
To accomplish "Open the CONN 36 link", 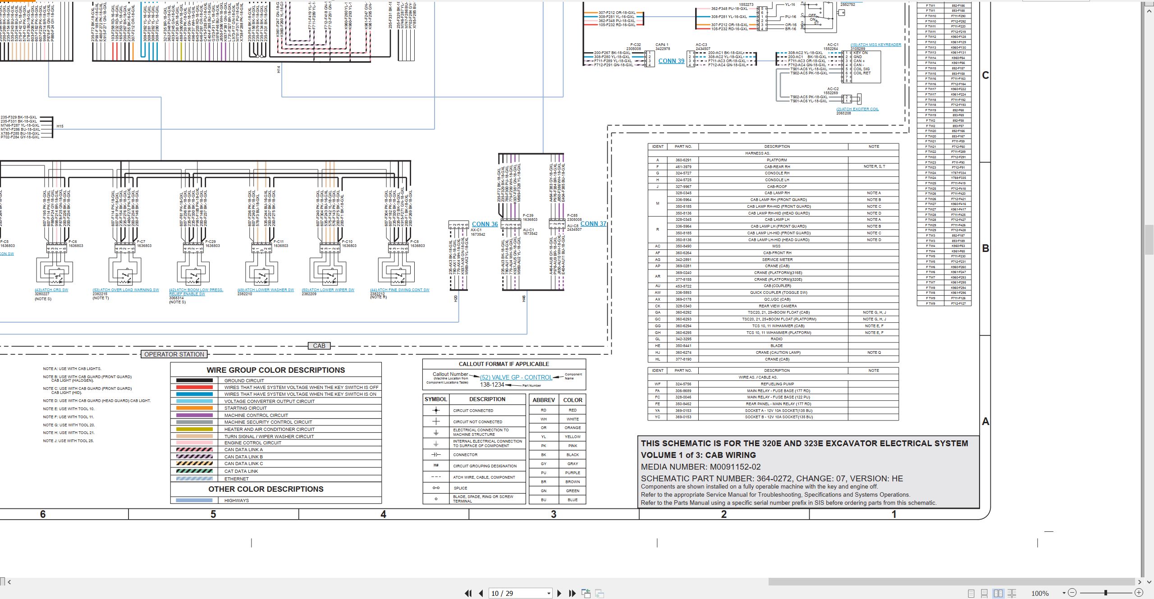I will click(485, 224).
